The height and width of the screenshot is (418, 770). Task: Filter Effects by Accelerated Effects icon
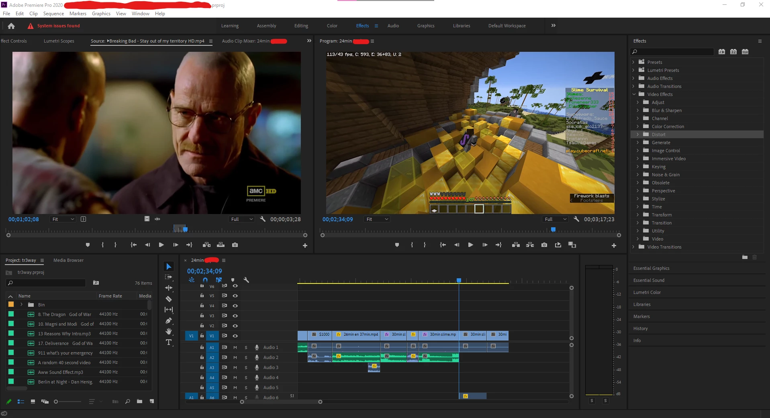(x=722, y=52)
